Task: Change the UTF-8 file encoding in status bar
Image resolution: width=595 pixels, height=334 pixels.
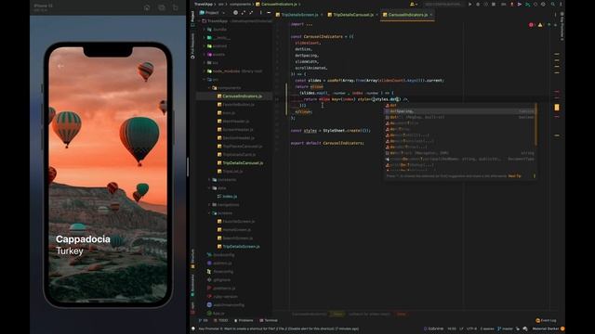Action: pyautogui.click(x=471, y=328)
